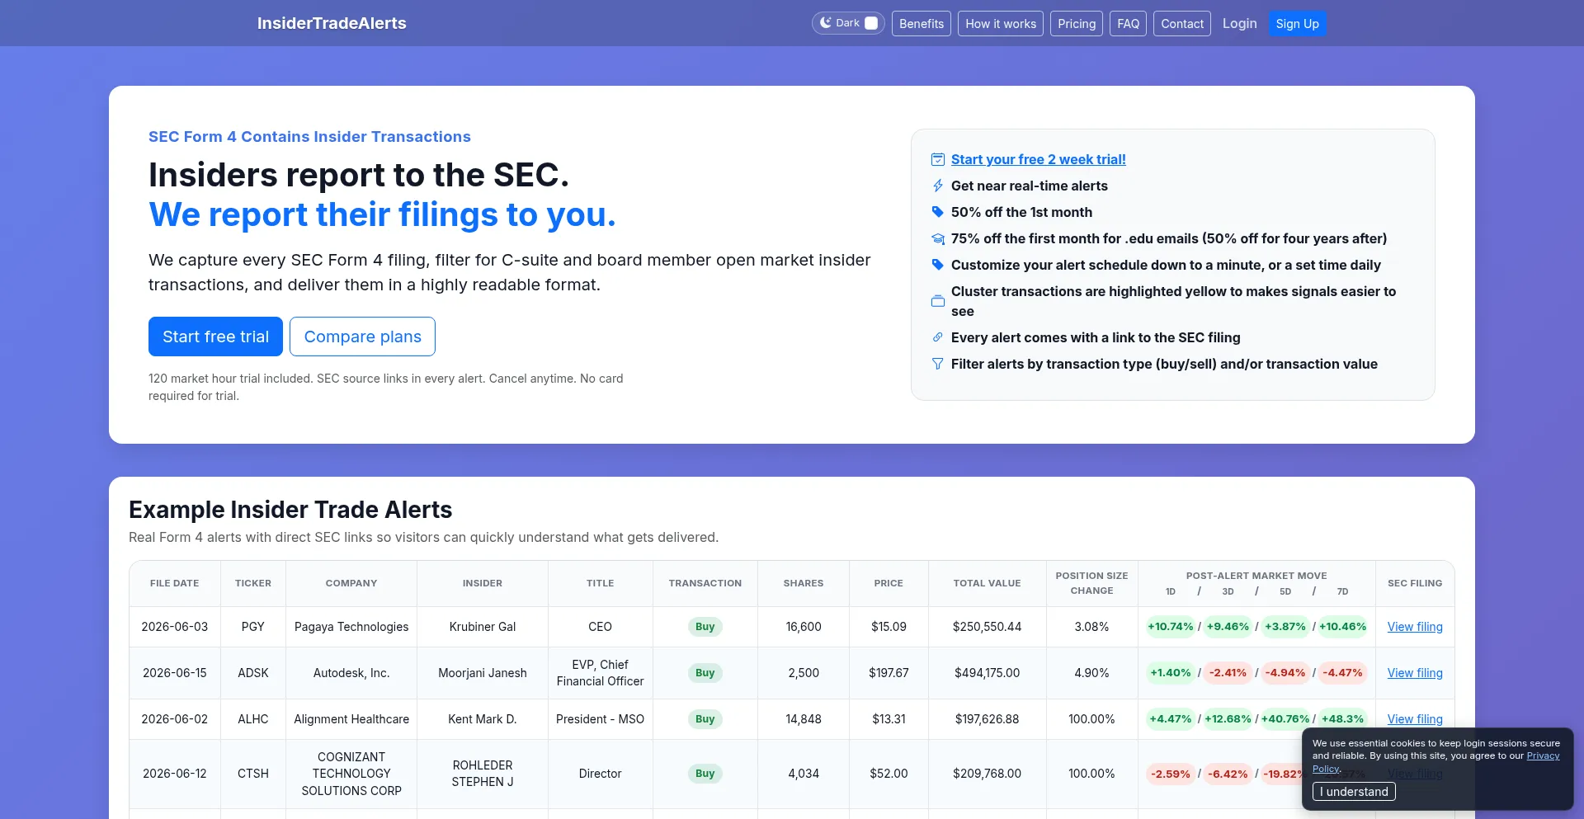
Task: Open the FAQ nav item
Action: (x=1128, y=24)
